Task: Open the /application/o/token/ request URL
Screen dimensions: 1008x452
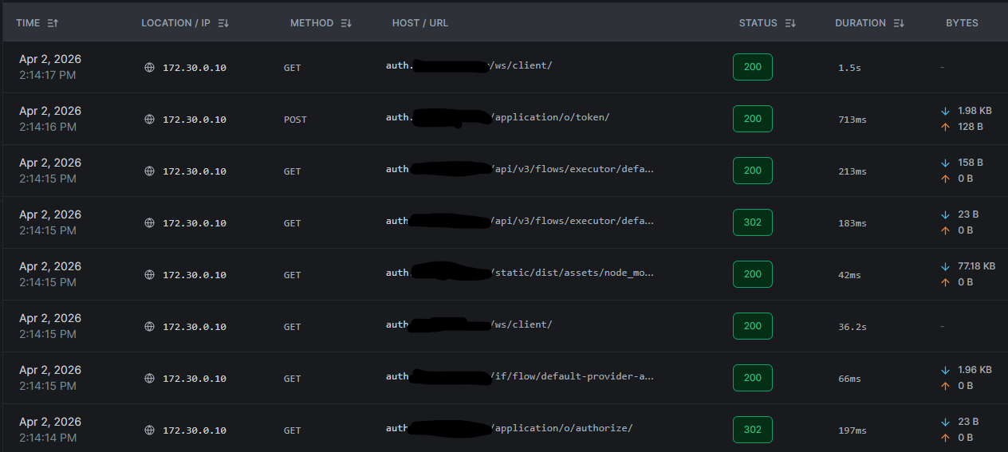Action: click(x=552, y=117)
